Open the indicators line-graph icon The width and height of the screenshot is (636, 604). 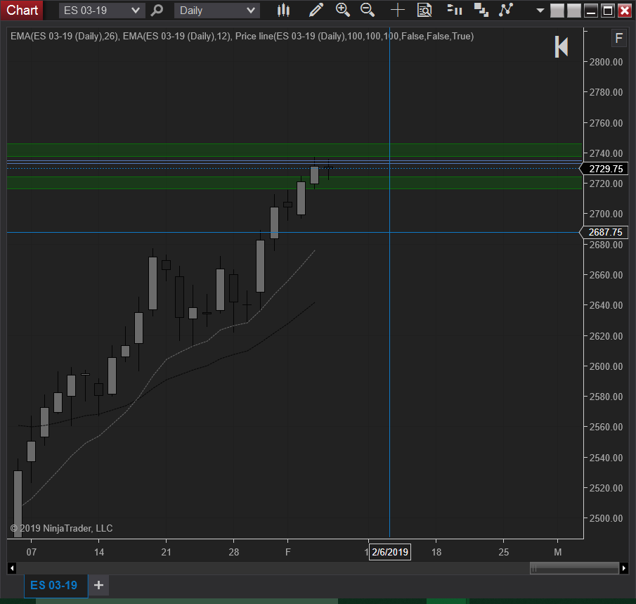(x=506, y=10)
